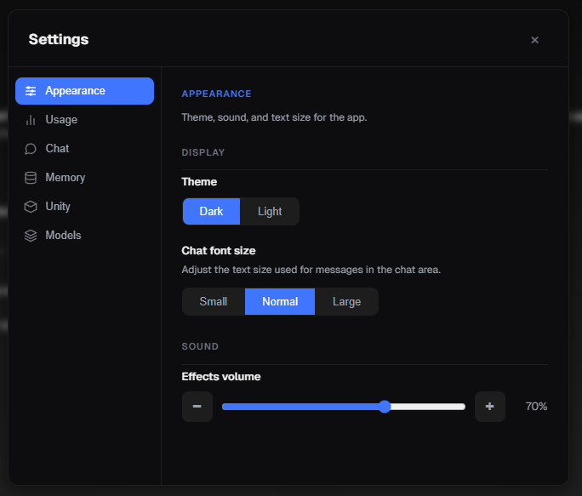Click the Appearance sliders icon in sidebar
582x496 pixels.
31,91
